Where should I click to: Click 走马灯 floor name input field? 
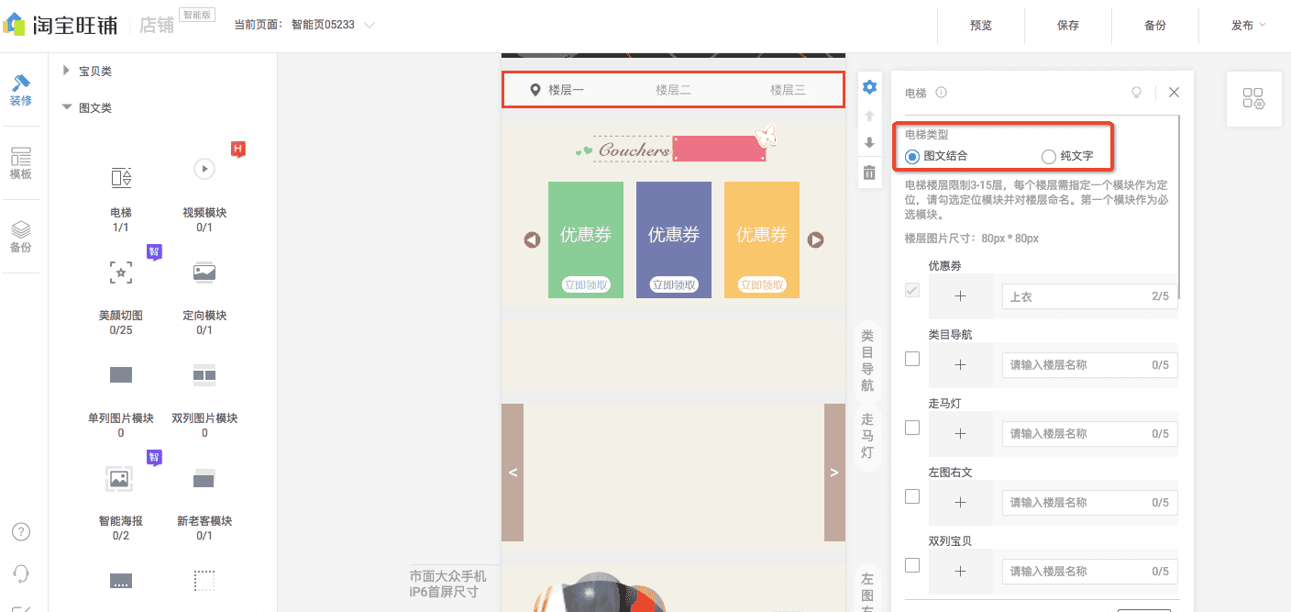click(x=1089, y=434)
